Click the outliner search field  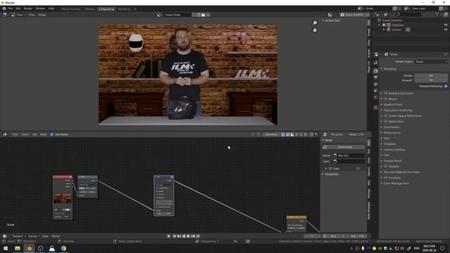(x=409, y=14)
